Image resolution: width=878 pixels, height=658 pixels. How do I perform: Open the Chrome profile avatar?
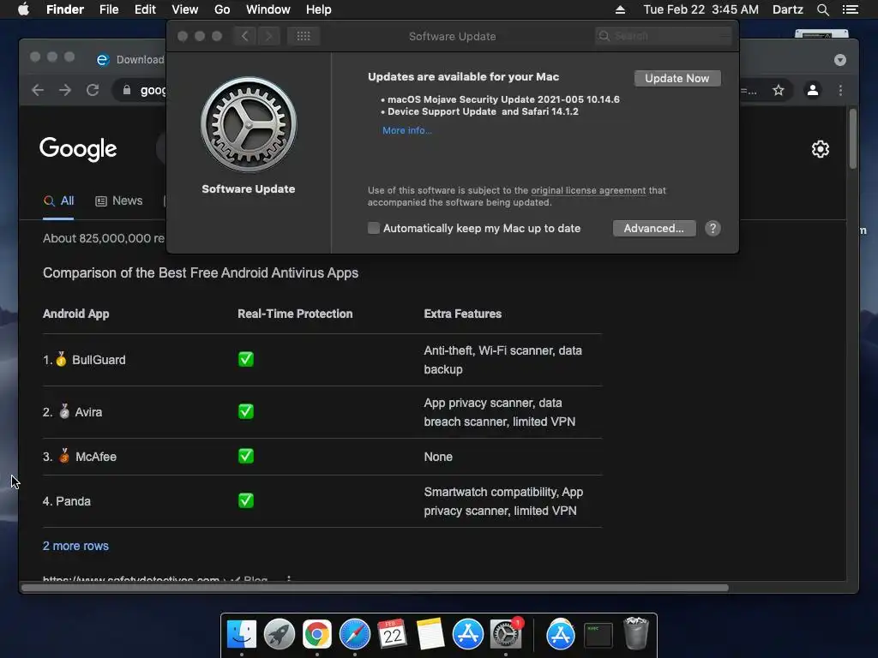(x=813, y=90)
